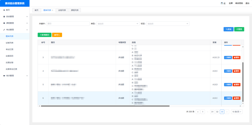Click the blue 搜索 button
This screenshot has width=252, height=125.
(x=229, y=29)
